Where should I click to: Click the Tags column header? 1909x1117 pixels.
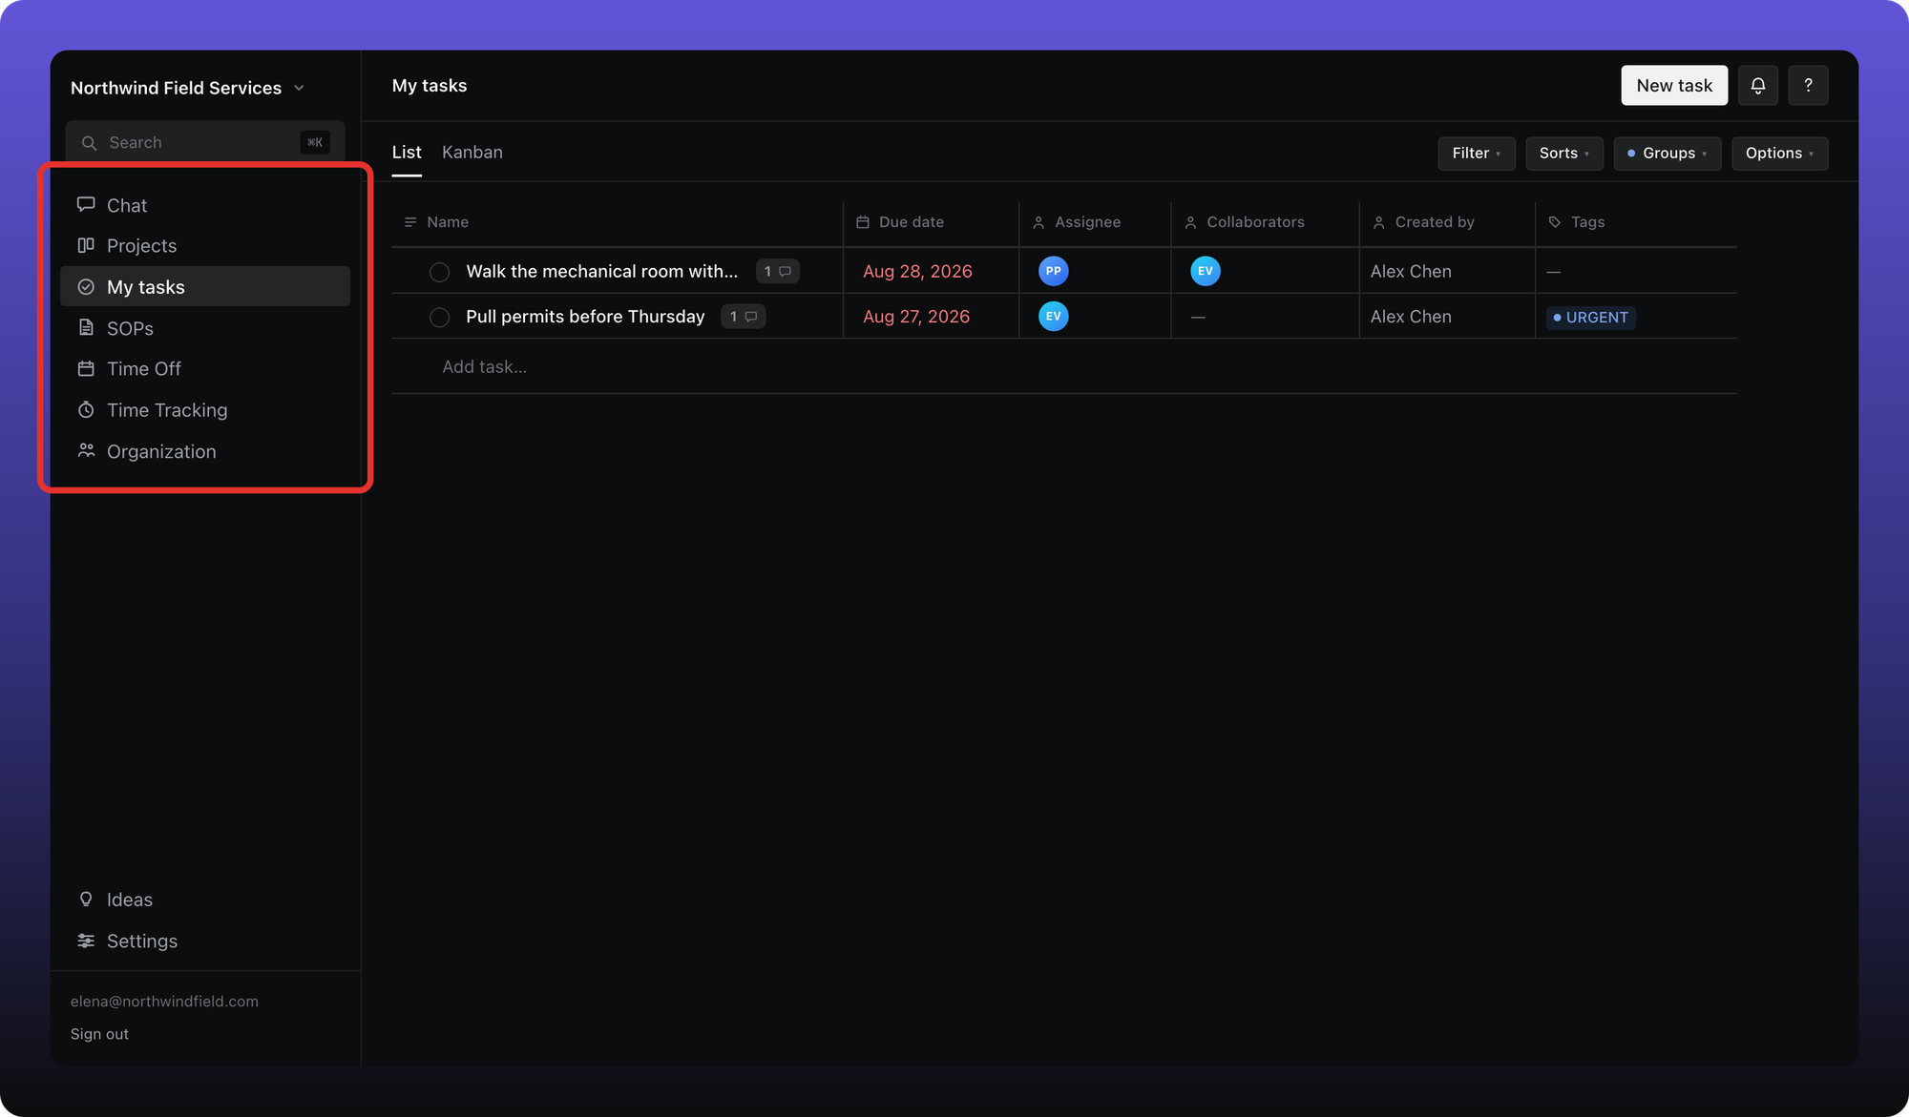1636,222
